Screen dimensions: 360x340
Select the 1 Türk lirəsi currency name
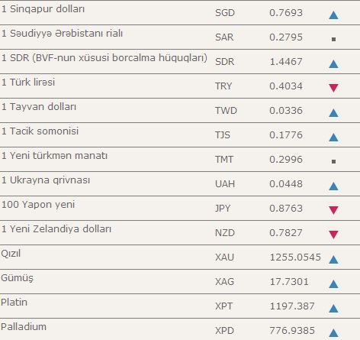click(28, 83)
